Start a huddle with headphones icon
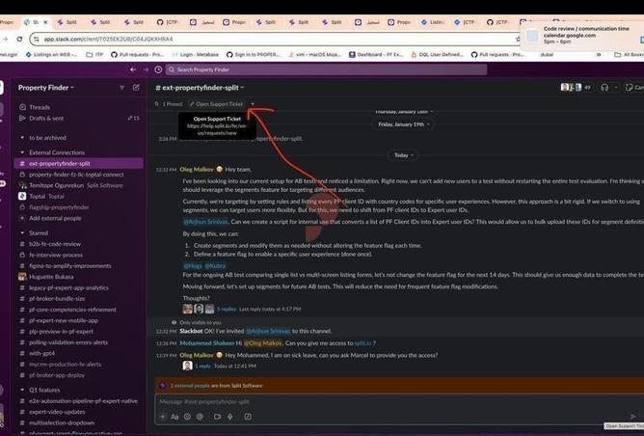644x436 pixels. pyautogui.click(x=604, y=88)
